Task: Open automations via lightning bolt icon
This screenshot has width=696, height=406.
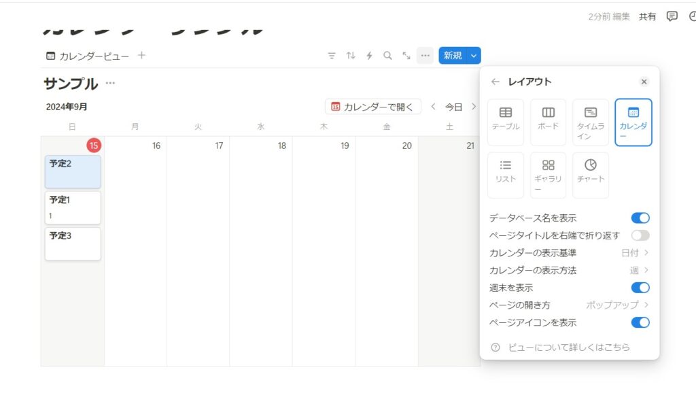Action: coord(369,56)
